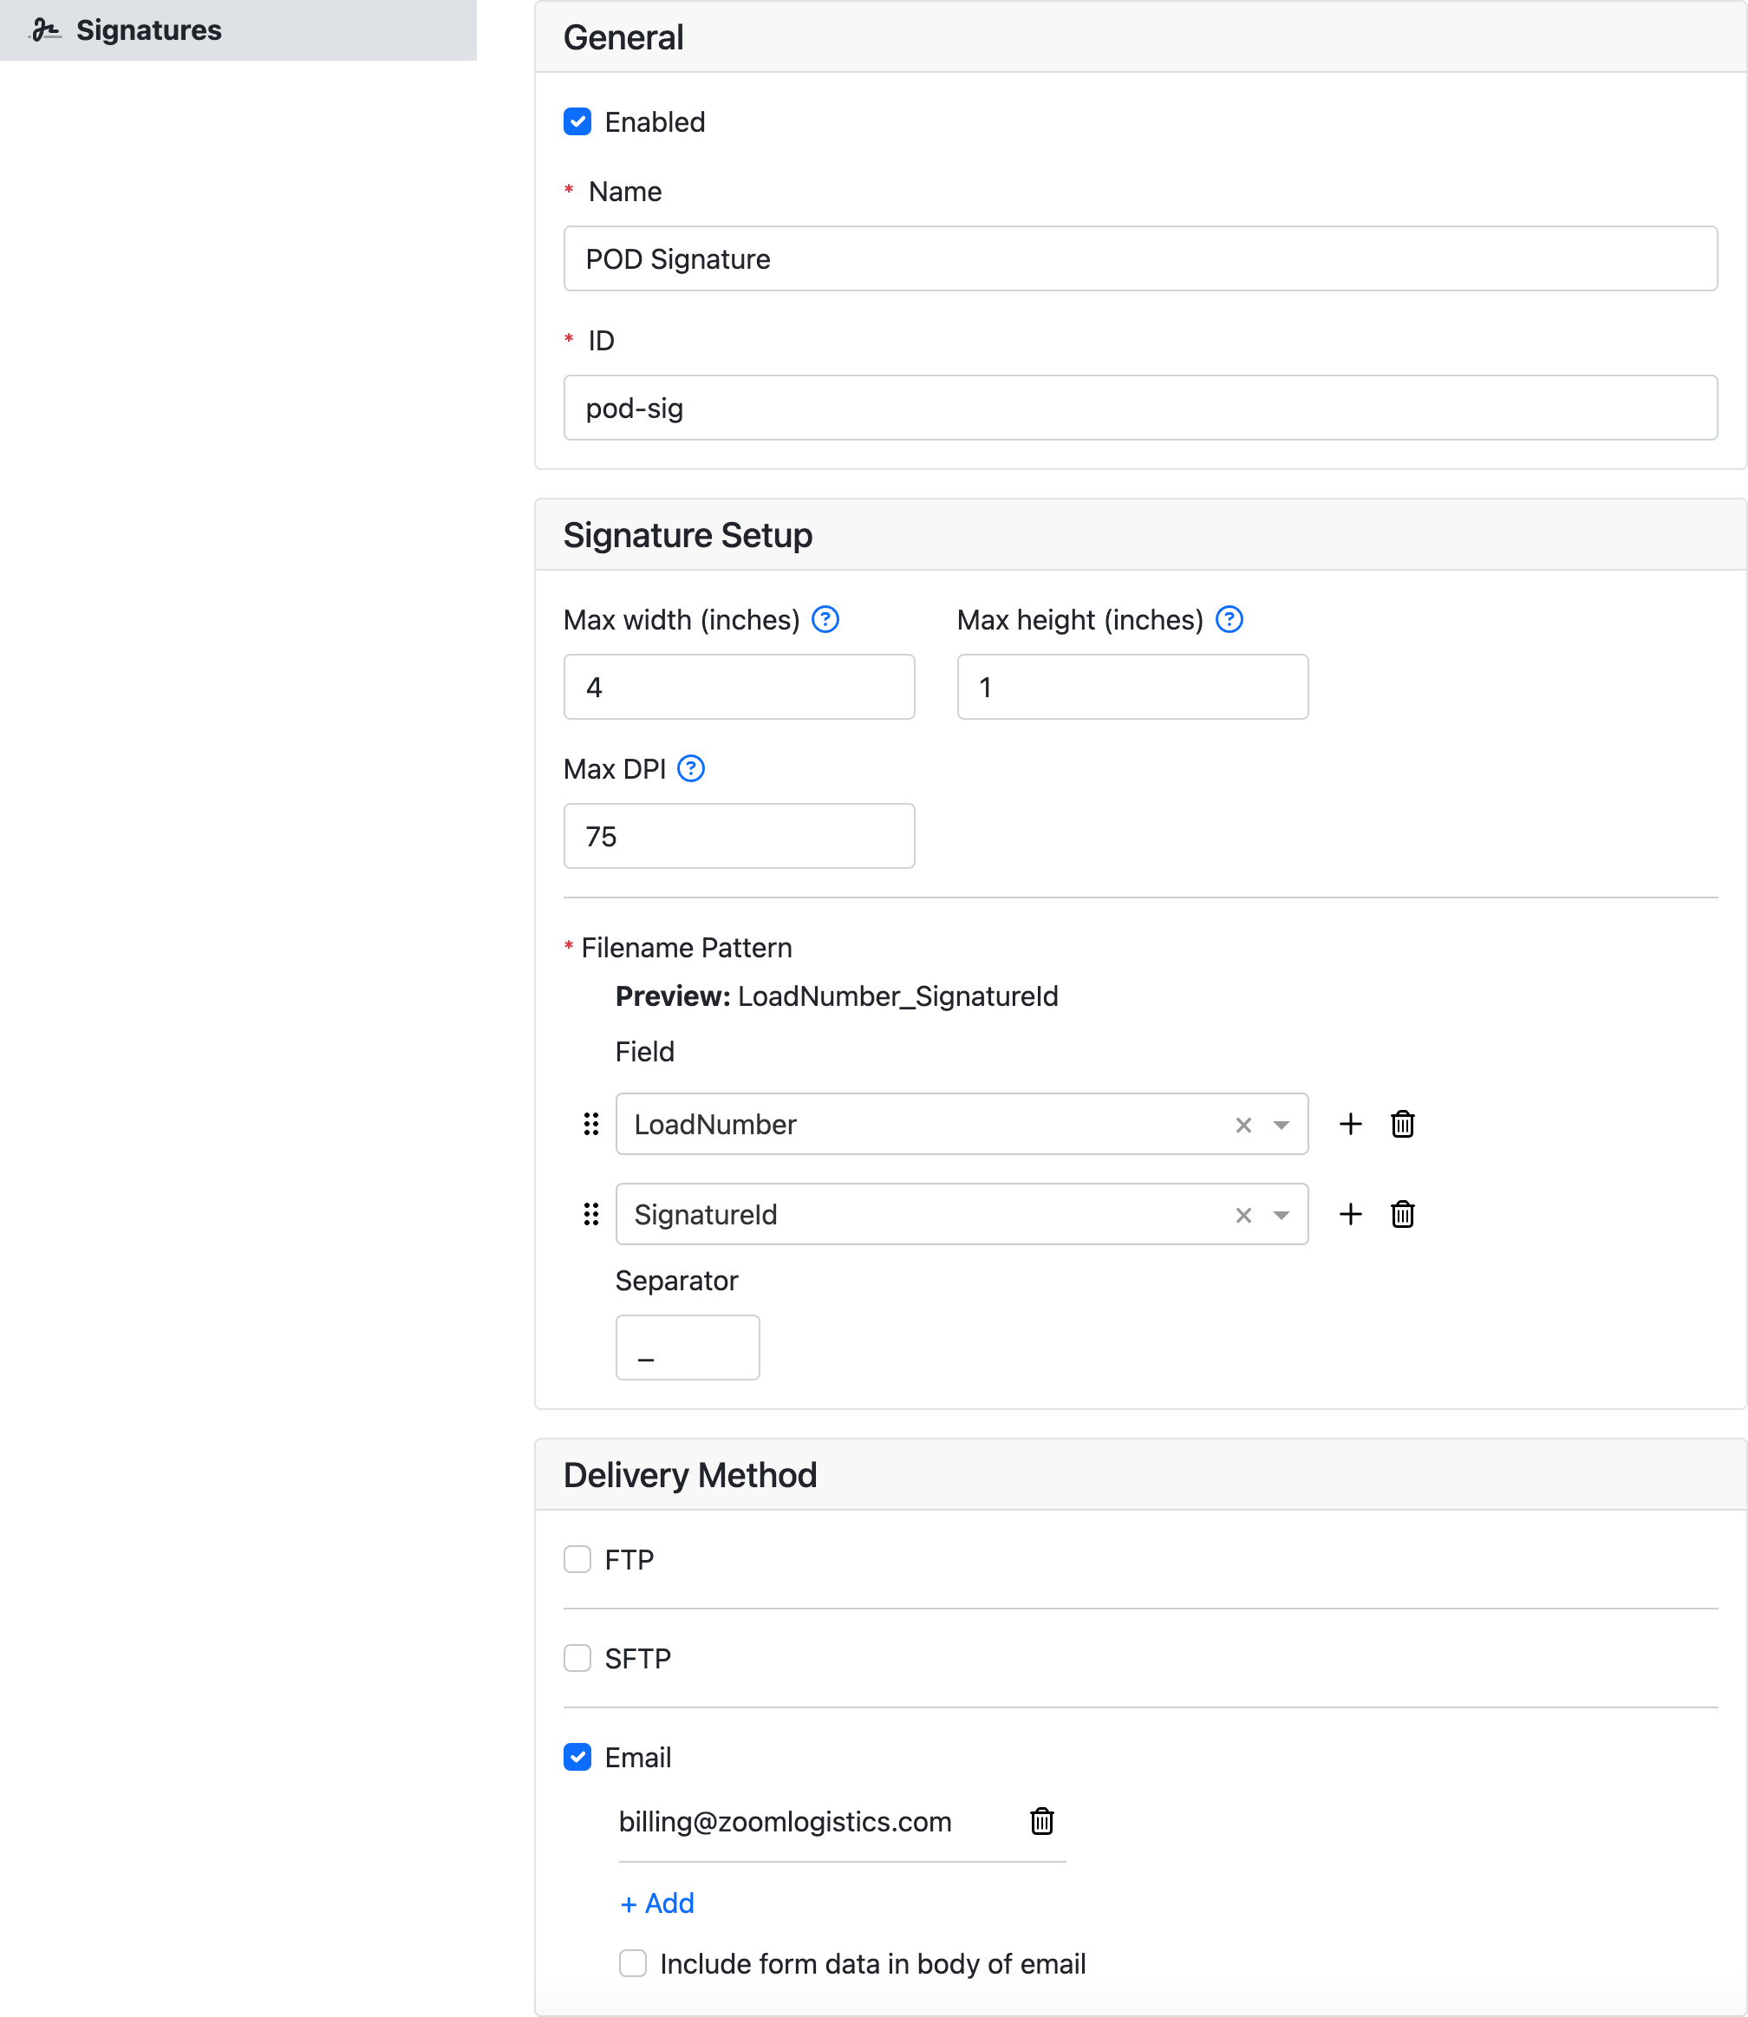Image resolution: width=1748 pixels, height=2017 pixels.
Task: Click the Max width help icon
Action: click(x=825, y=619)
